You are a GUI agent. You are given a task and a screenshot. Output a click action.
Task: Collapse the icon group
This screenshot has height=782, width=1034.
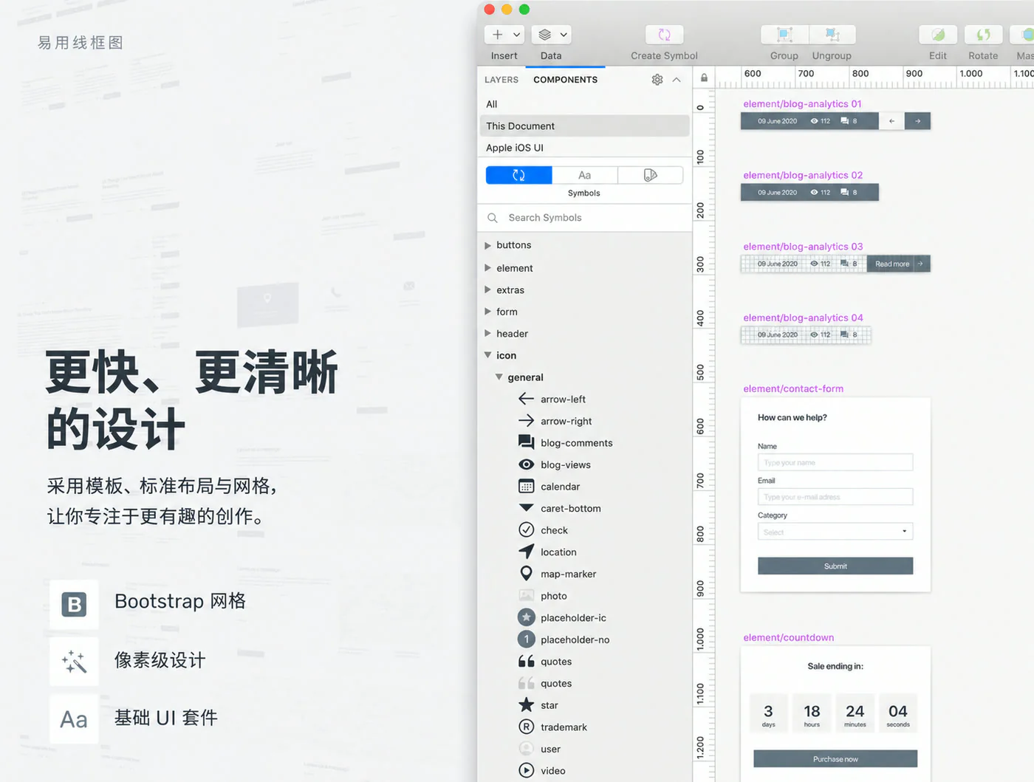click(487, 355)
